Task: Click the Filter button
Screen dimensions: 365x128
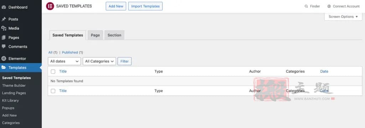Action: (124, 61)
